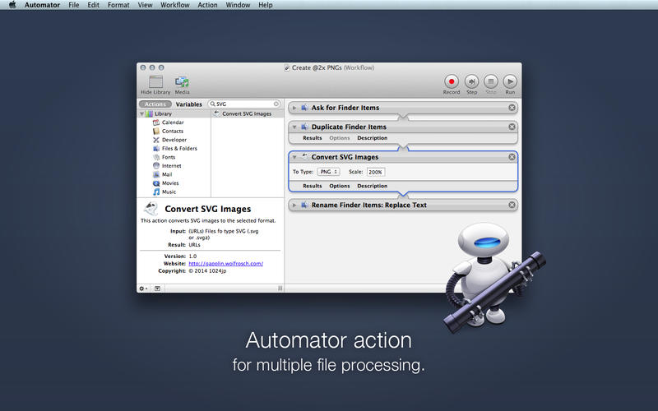Click the workflow title document icon
The height and width of the screenshot is (411, 658).
click(x=287, y=68)
